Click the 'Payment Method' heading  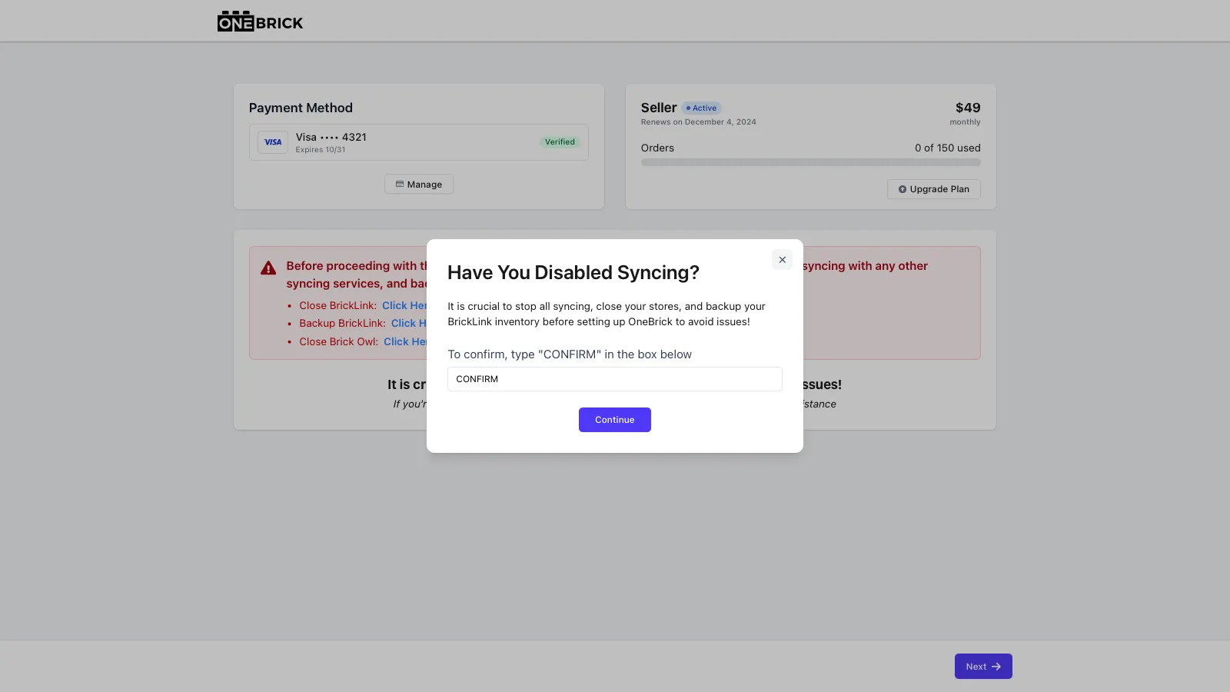(301, 108)
